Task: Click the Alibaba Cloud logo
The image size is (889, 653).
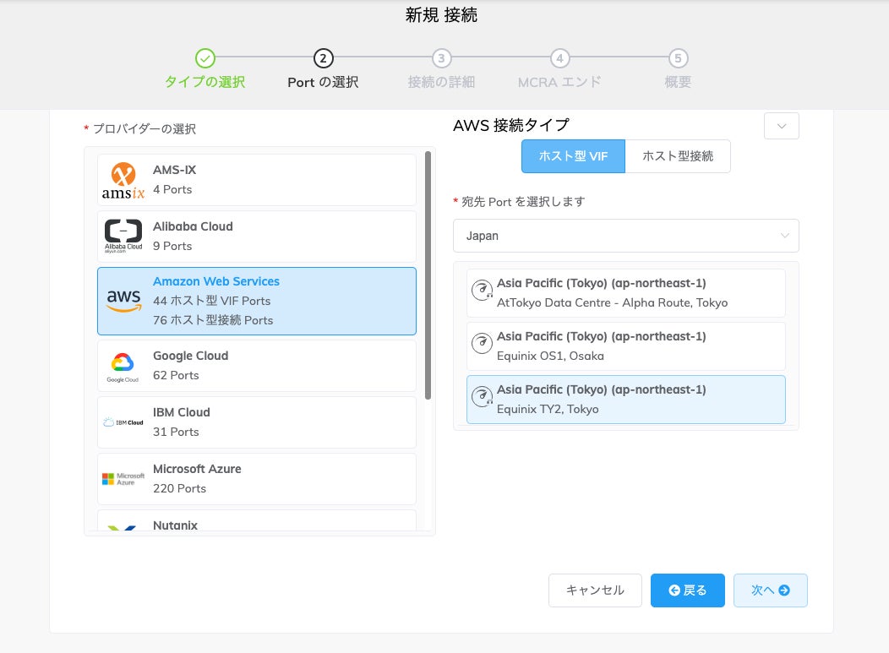Action: (x=123, y=235)
